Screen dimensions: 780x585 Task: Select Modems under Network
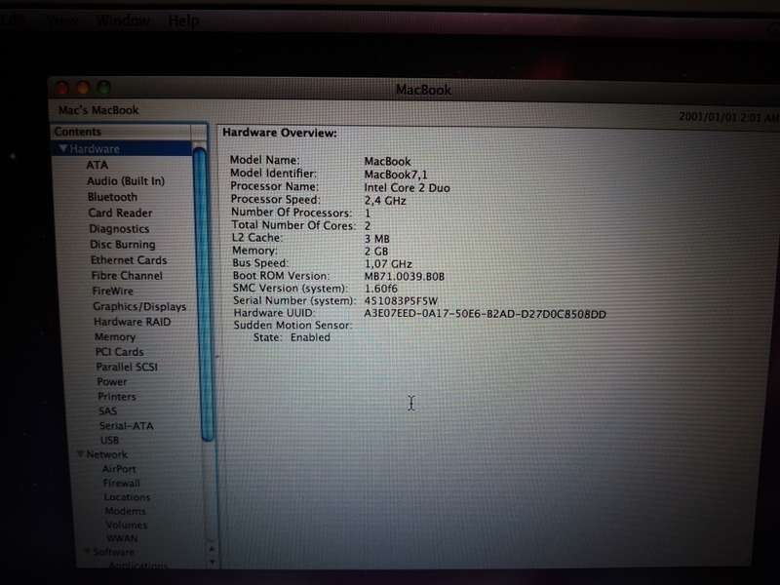pyautogui.click(x=126, y=510)
